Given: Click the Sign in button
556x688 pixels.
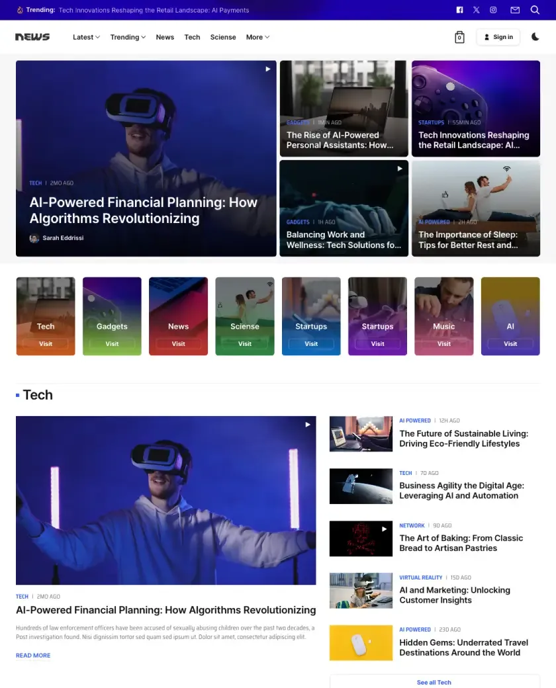Looking at the screenshot, I should [x=498, y=37].
